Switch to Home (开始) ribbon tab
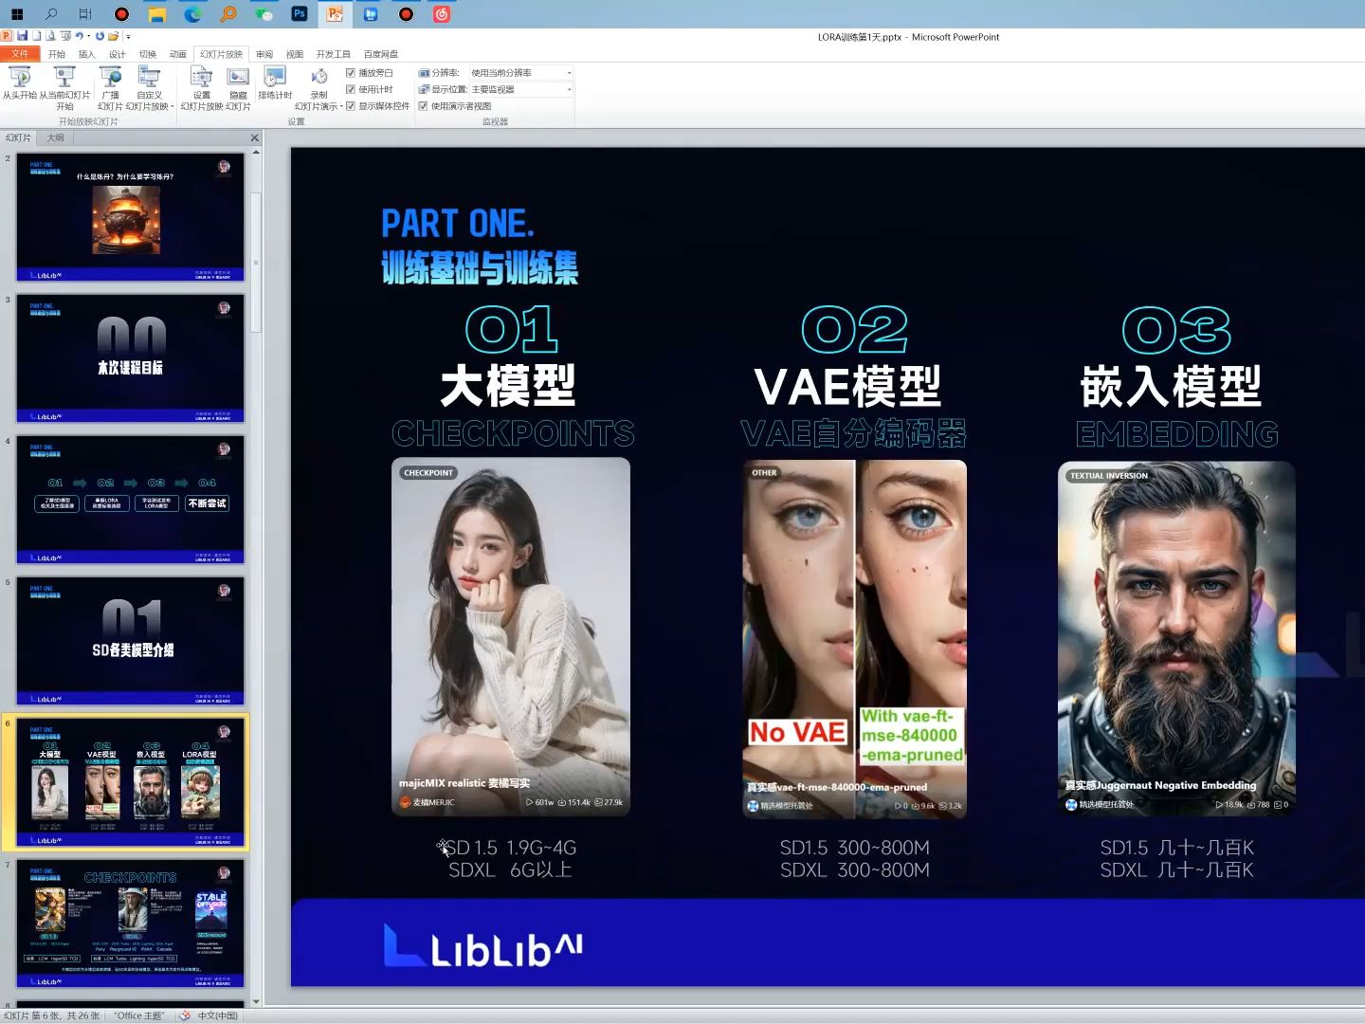 point(57,54)
